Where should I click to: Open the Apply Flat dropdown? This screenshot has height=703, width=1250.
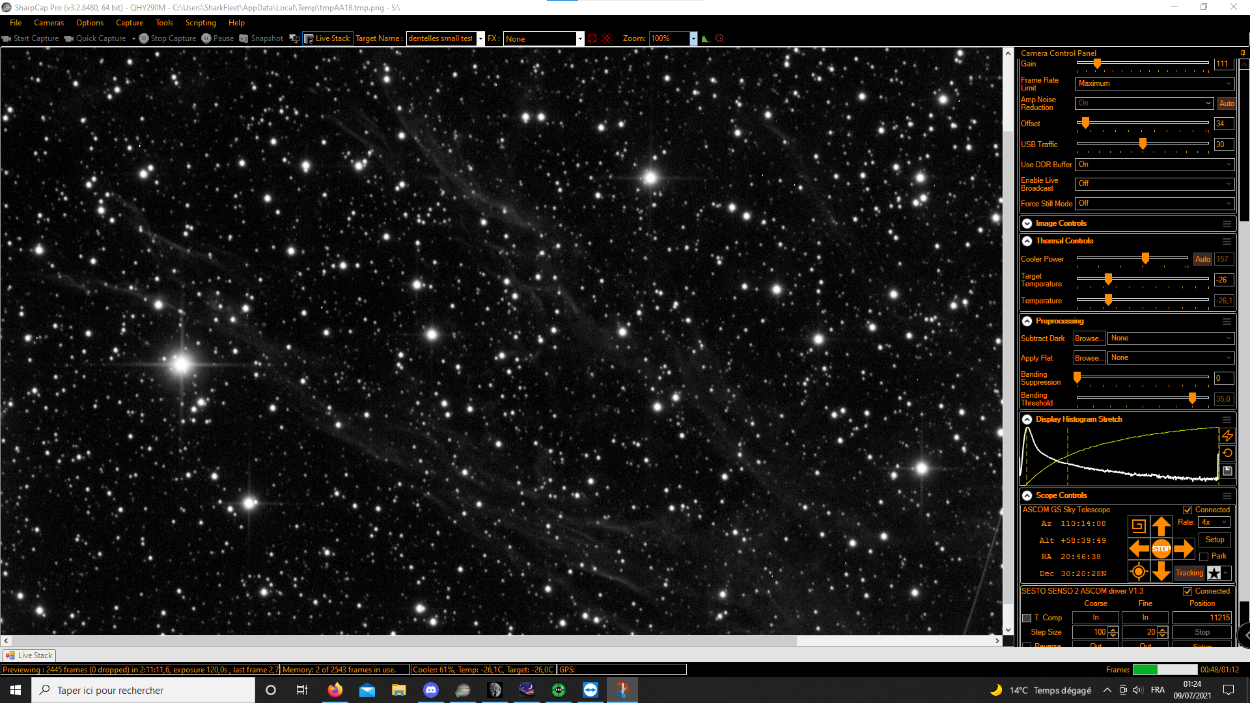click(x=1171, y=358)
